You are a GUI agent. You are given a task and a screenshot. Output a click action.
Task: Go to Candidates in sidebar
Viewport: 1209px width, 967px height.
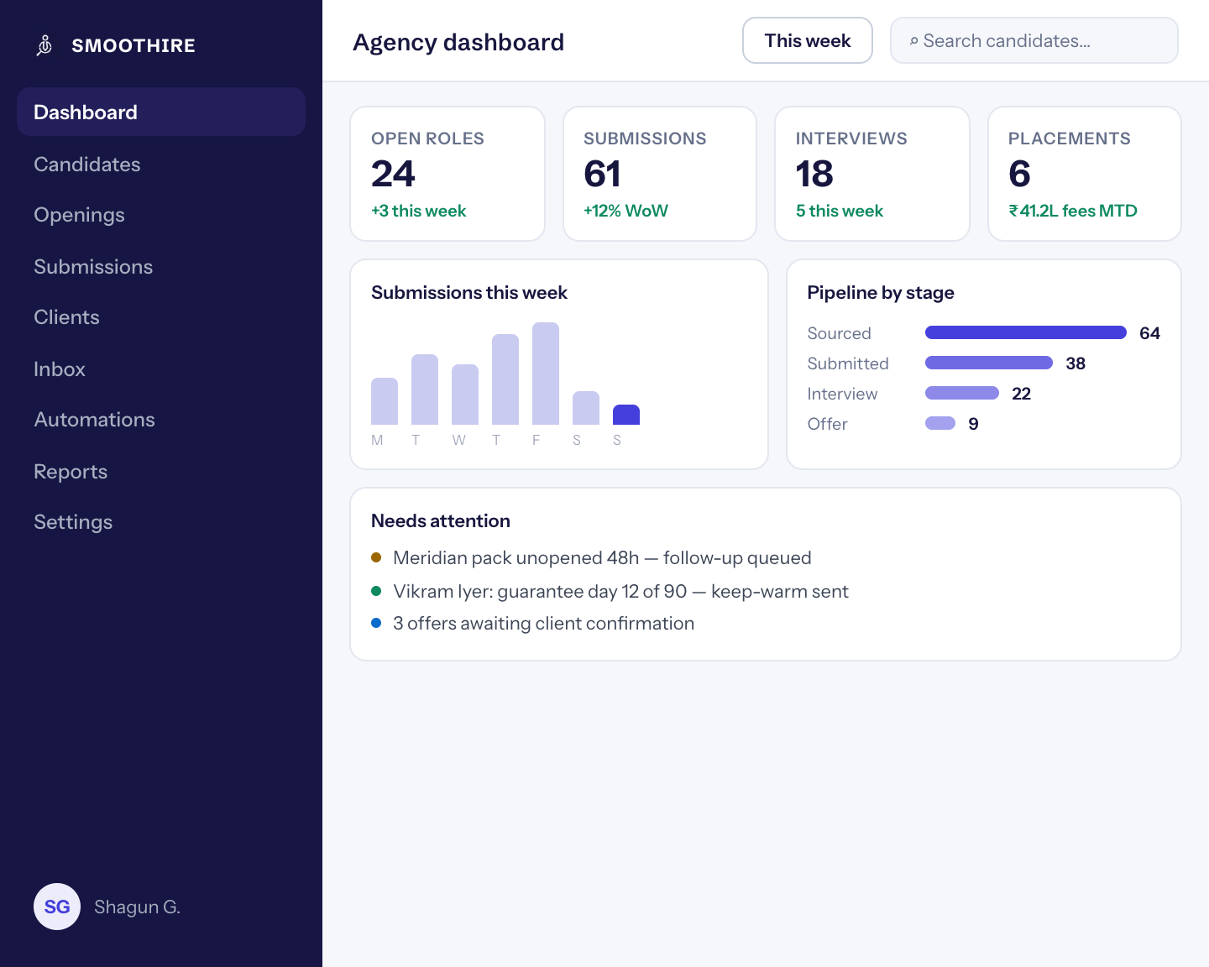point(161,164)
